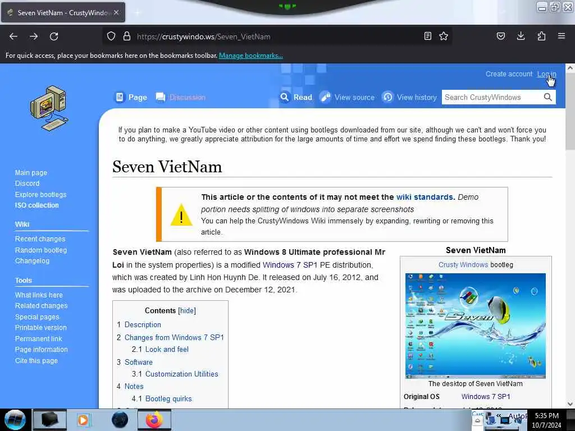
Task: Open Related changes tool link
Action: (x=41, y=306)
